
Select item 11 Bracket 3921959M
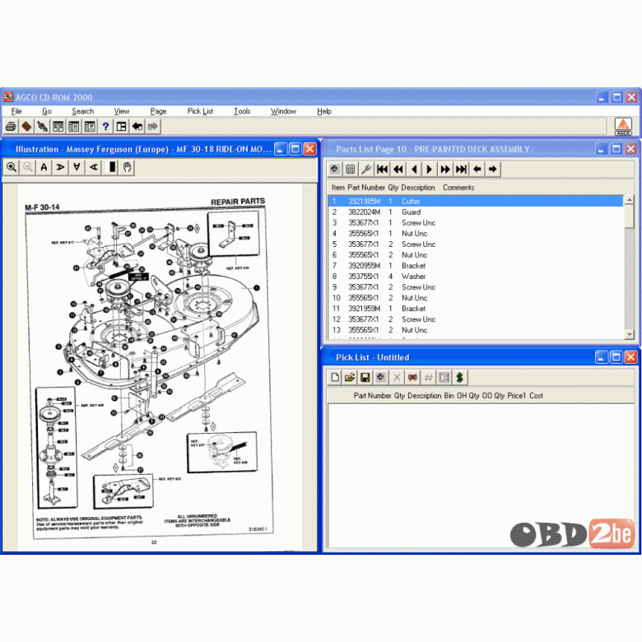tap(476, 309)
